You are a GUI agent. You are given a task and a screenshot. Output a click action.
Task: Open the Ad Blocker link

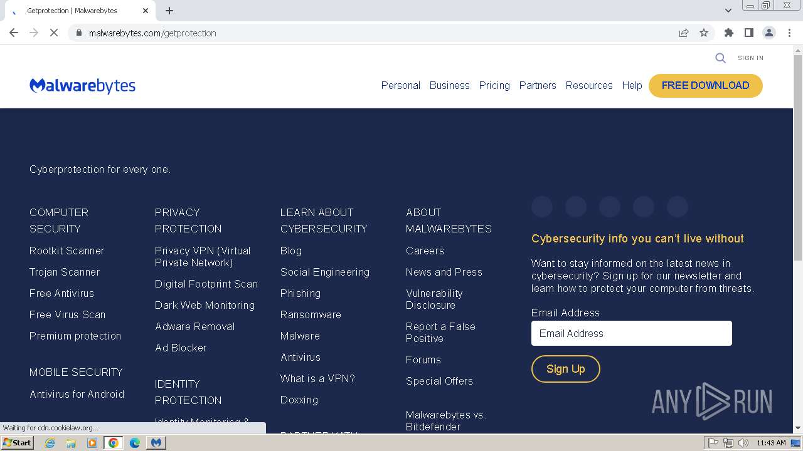click(x=181, y=348)
